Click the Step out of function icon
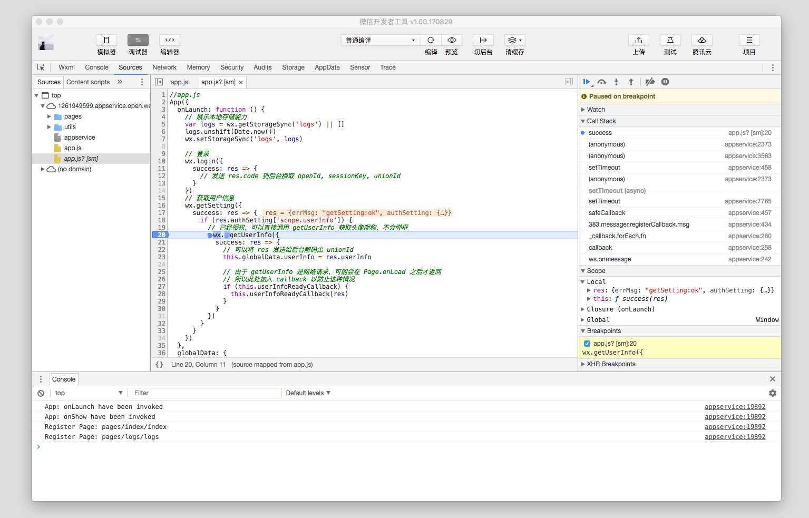This screenshot has width=809, height=518. pos(631,82)
